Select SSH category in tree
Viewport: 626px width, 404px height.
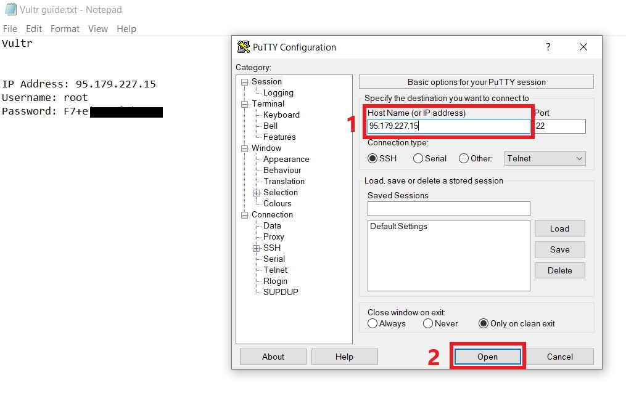click(x=272, y=248)
